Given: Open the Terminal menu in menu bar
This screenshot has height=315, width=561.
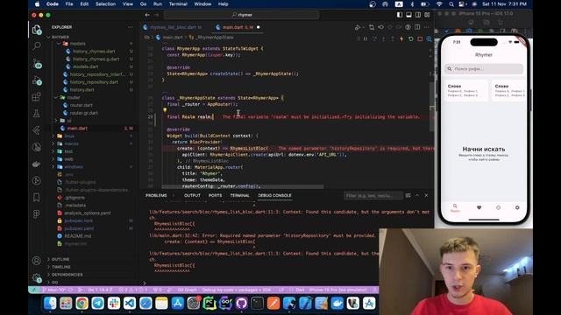Looking at the screenshot, I should 178,3.
